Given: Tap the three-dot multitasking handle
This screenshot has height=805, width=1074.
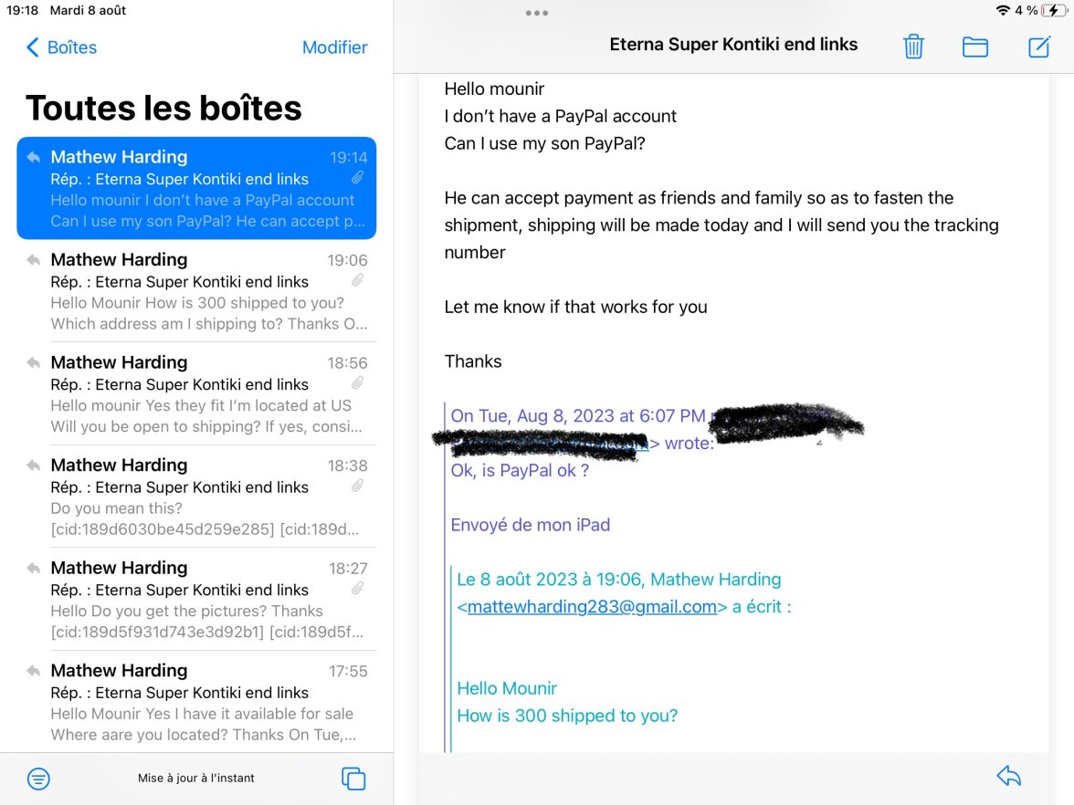Looking at the screenshot, I should [x=537, y=13].
